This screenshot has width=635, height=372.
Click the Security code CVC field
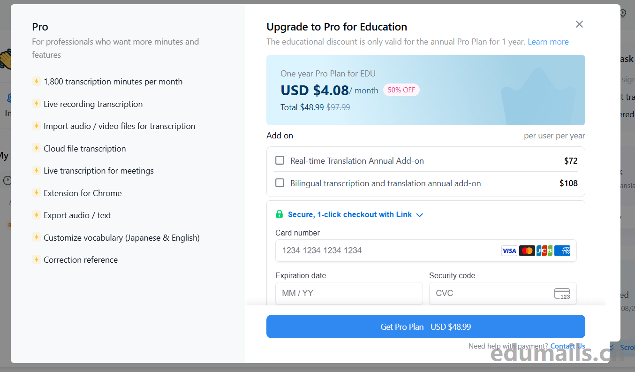[x=503, y=293]
